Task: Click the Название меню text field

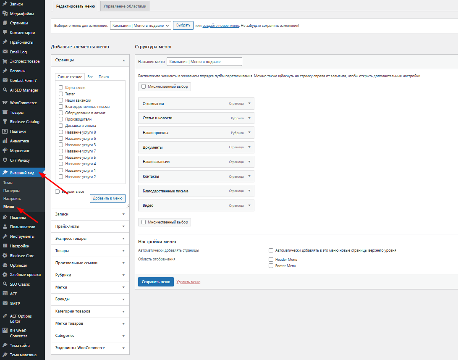Action: tap(204, 61)
